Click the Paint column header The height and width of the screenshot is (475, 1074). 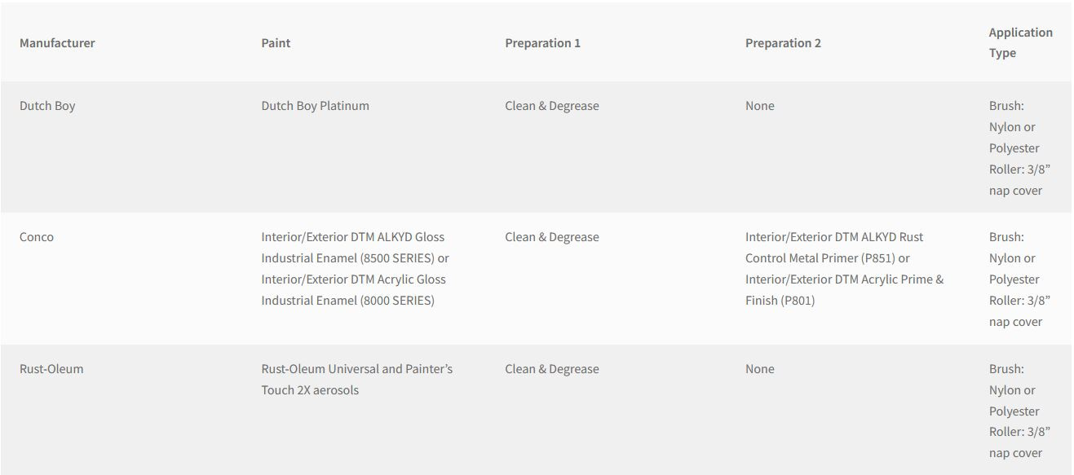coord(276,43)
